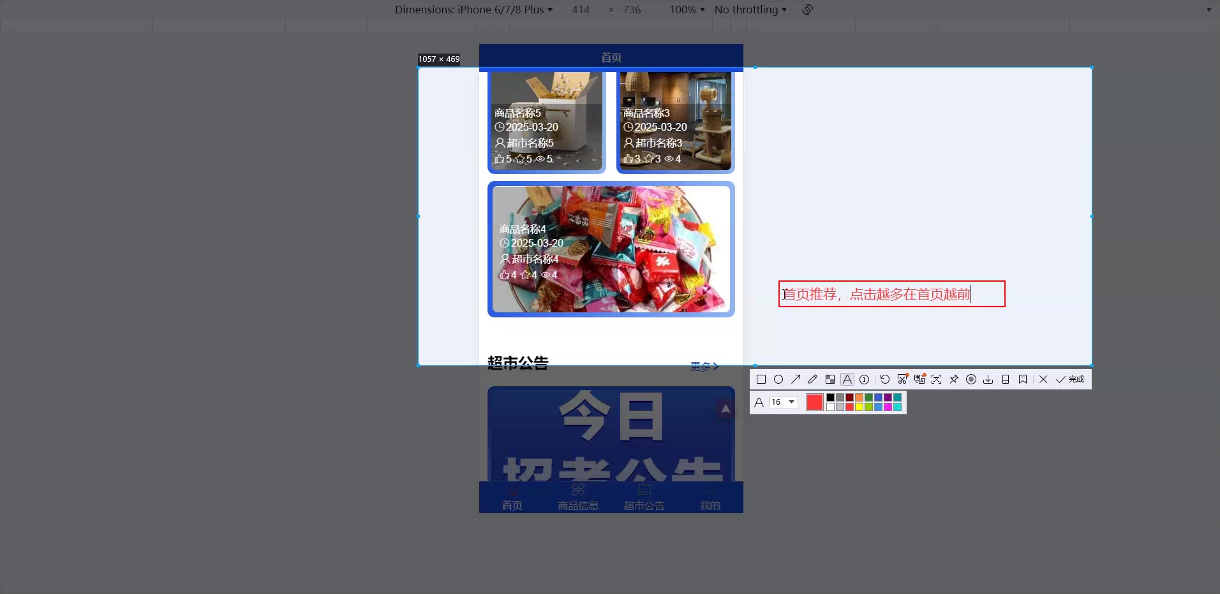Undo the last annotation
The height and width of the screenshot is (594, 1220).
pyautogui.click(x=885, y=379)
